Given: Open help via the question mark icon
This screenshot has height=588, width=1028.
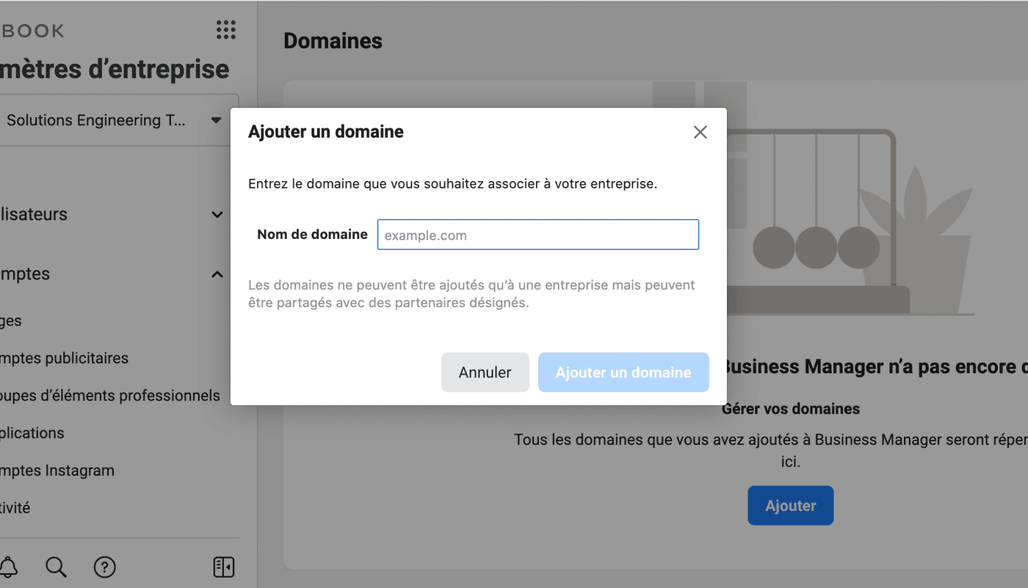Looking at the screenshot, I should click(105, 567).
